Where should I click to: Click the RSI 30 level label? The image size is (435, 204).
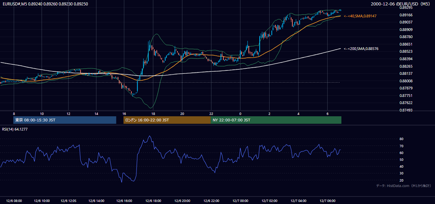click(401, 173)
